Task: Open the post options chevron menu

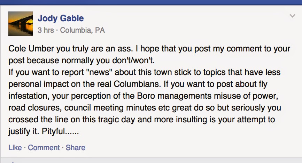Action: pyautogui.click(x=292, y=16)
